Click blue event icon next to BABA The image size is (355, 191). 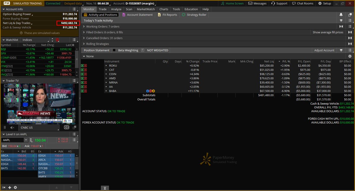coord(148,91)
